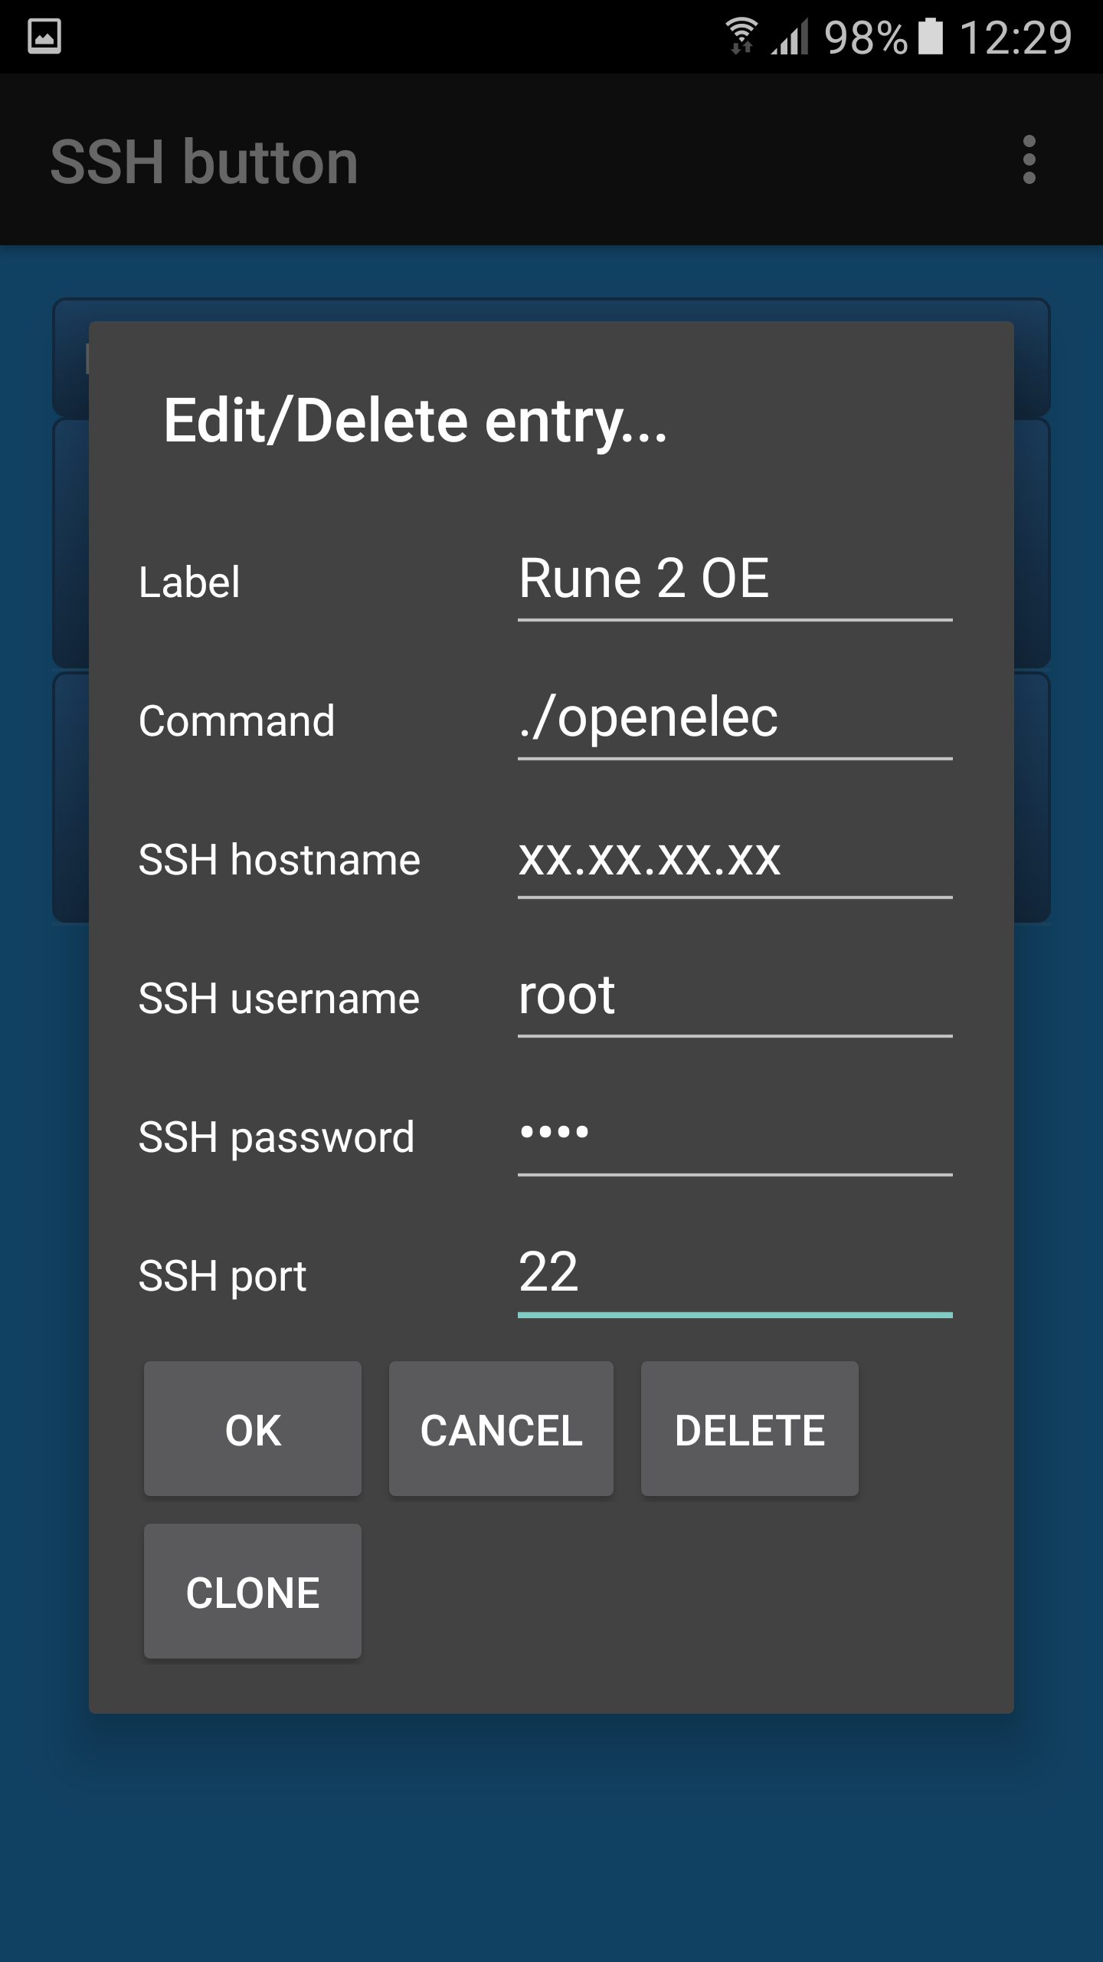Screen dimensions: 1103x1962
Task: Tap the SSH password label text
Action: pyautogui.click(x=276, y=1137)
